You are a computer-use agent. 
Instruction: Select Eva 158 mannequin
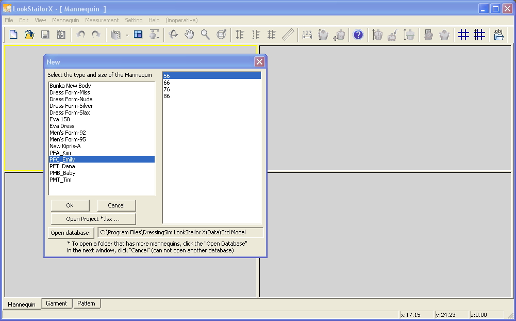(102, 119)
